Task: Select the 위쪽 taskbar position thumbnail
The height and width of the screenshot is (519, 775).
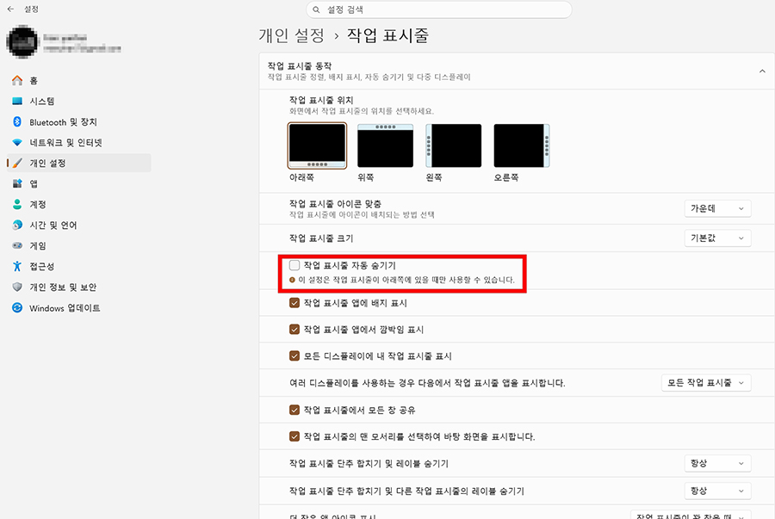Action: tap(385, 145)
